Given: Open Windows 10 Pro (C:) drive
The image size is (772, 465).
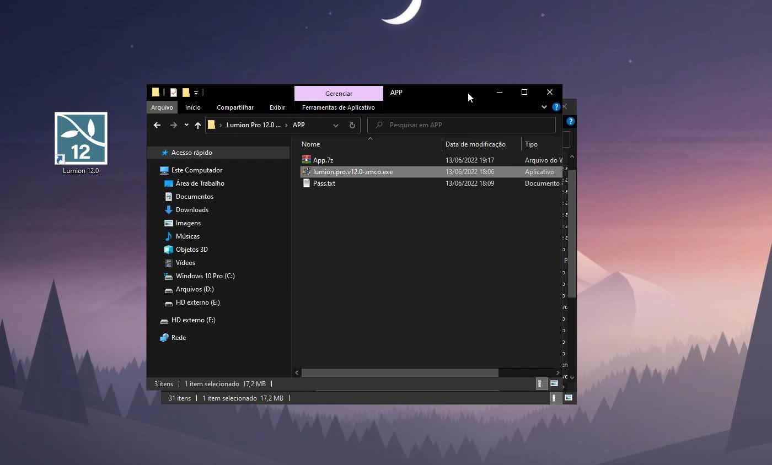Looking at the screenshot, I should click(x=205, y=276).
